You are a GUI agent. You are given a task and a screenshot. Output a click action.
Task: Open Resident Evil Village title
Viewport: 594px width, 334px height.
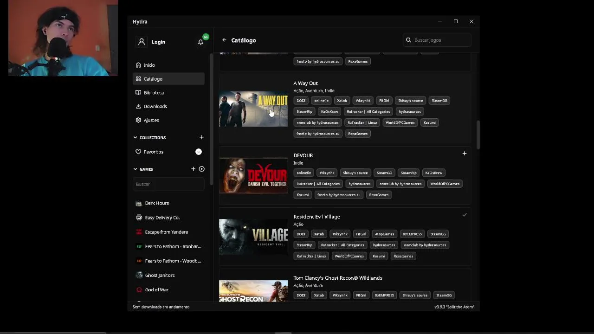(316, 217)
